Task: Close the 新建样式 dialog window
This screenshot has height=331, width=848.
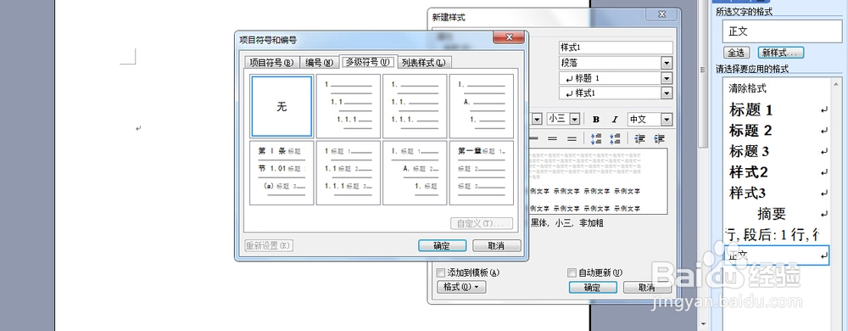Action: tap(662, 14)
